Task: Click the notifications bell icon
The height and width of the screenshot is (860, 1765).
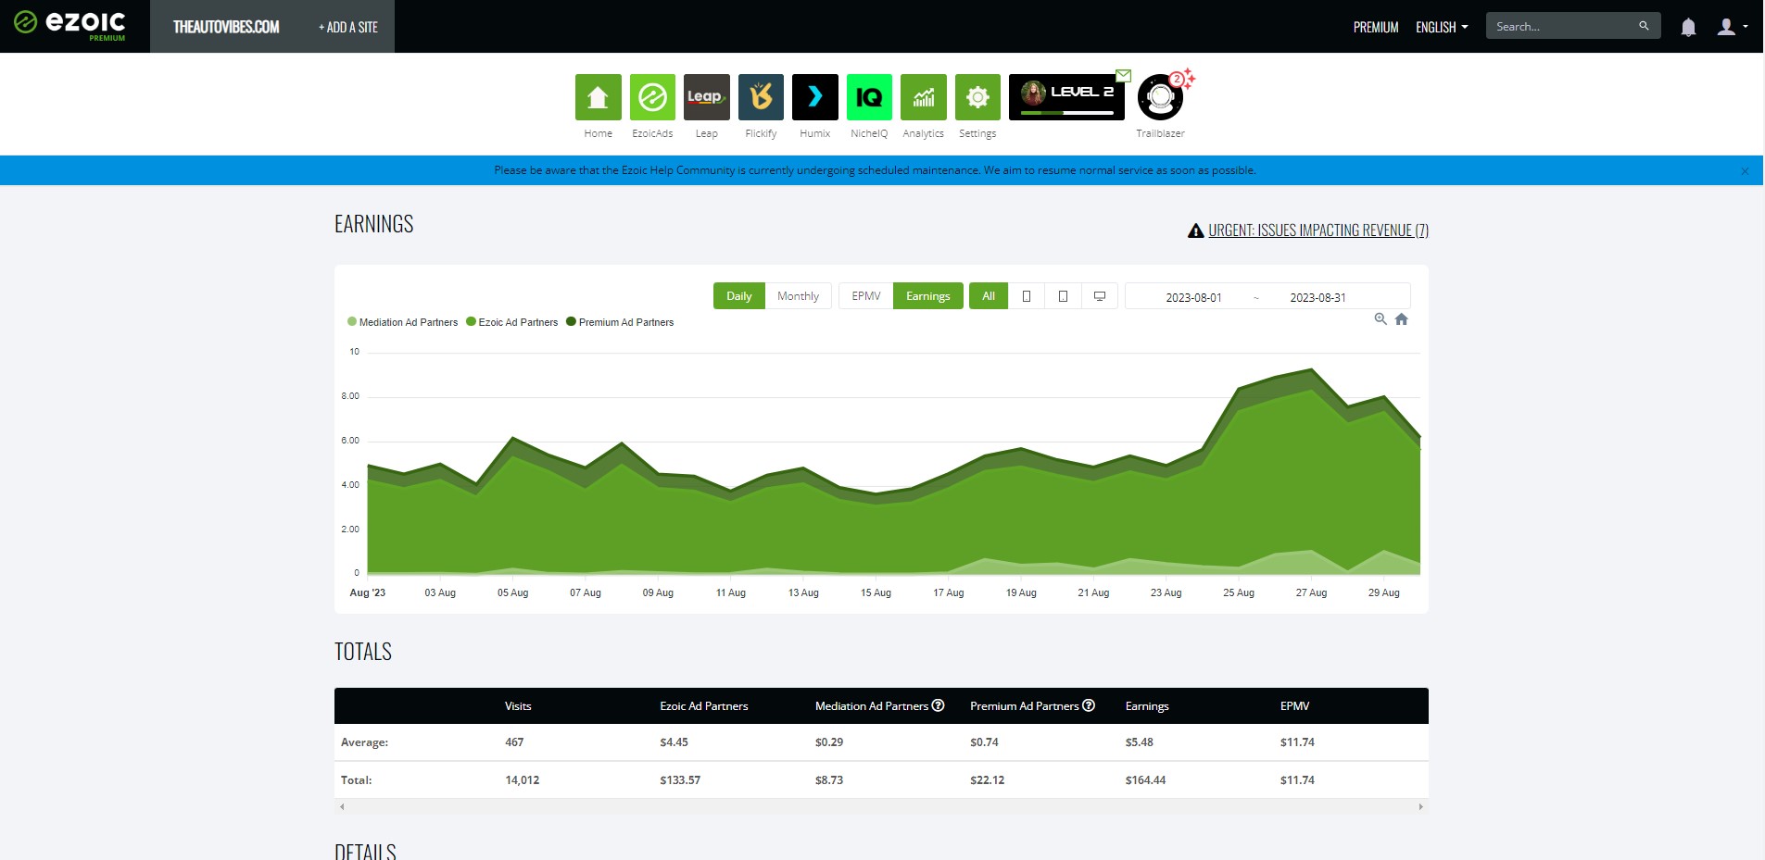Action: [x=1688, y=27]
